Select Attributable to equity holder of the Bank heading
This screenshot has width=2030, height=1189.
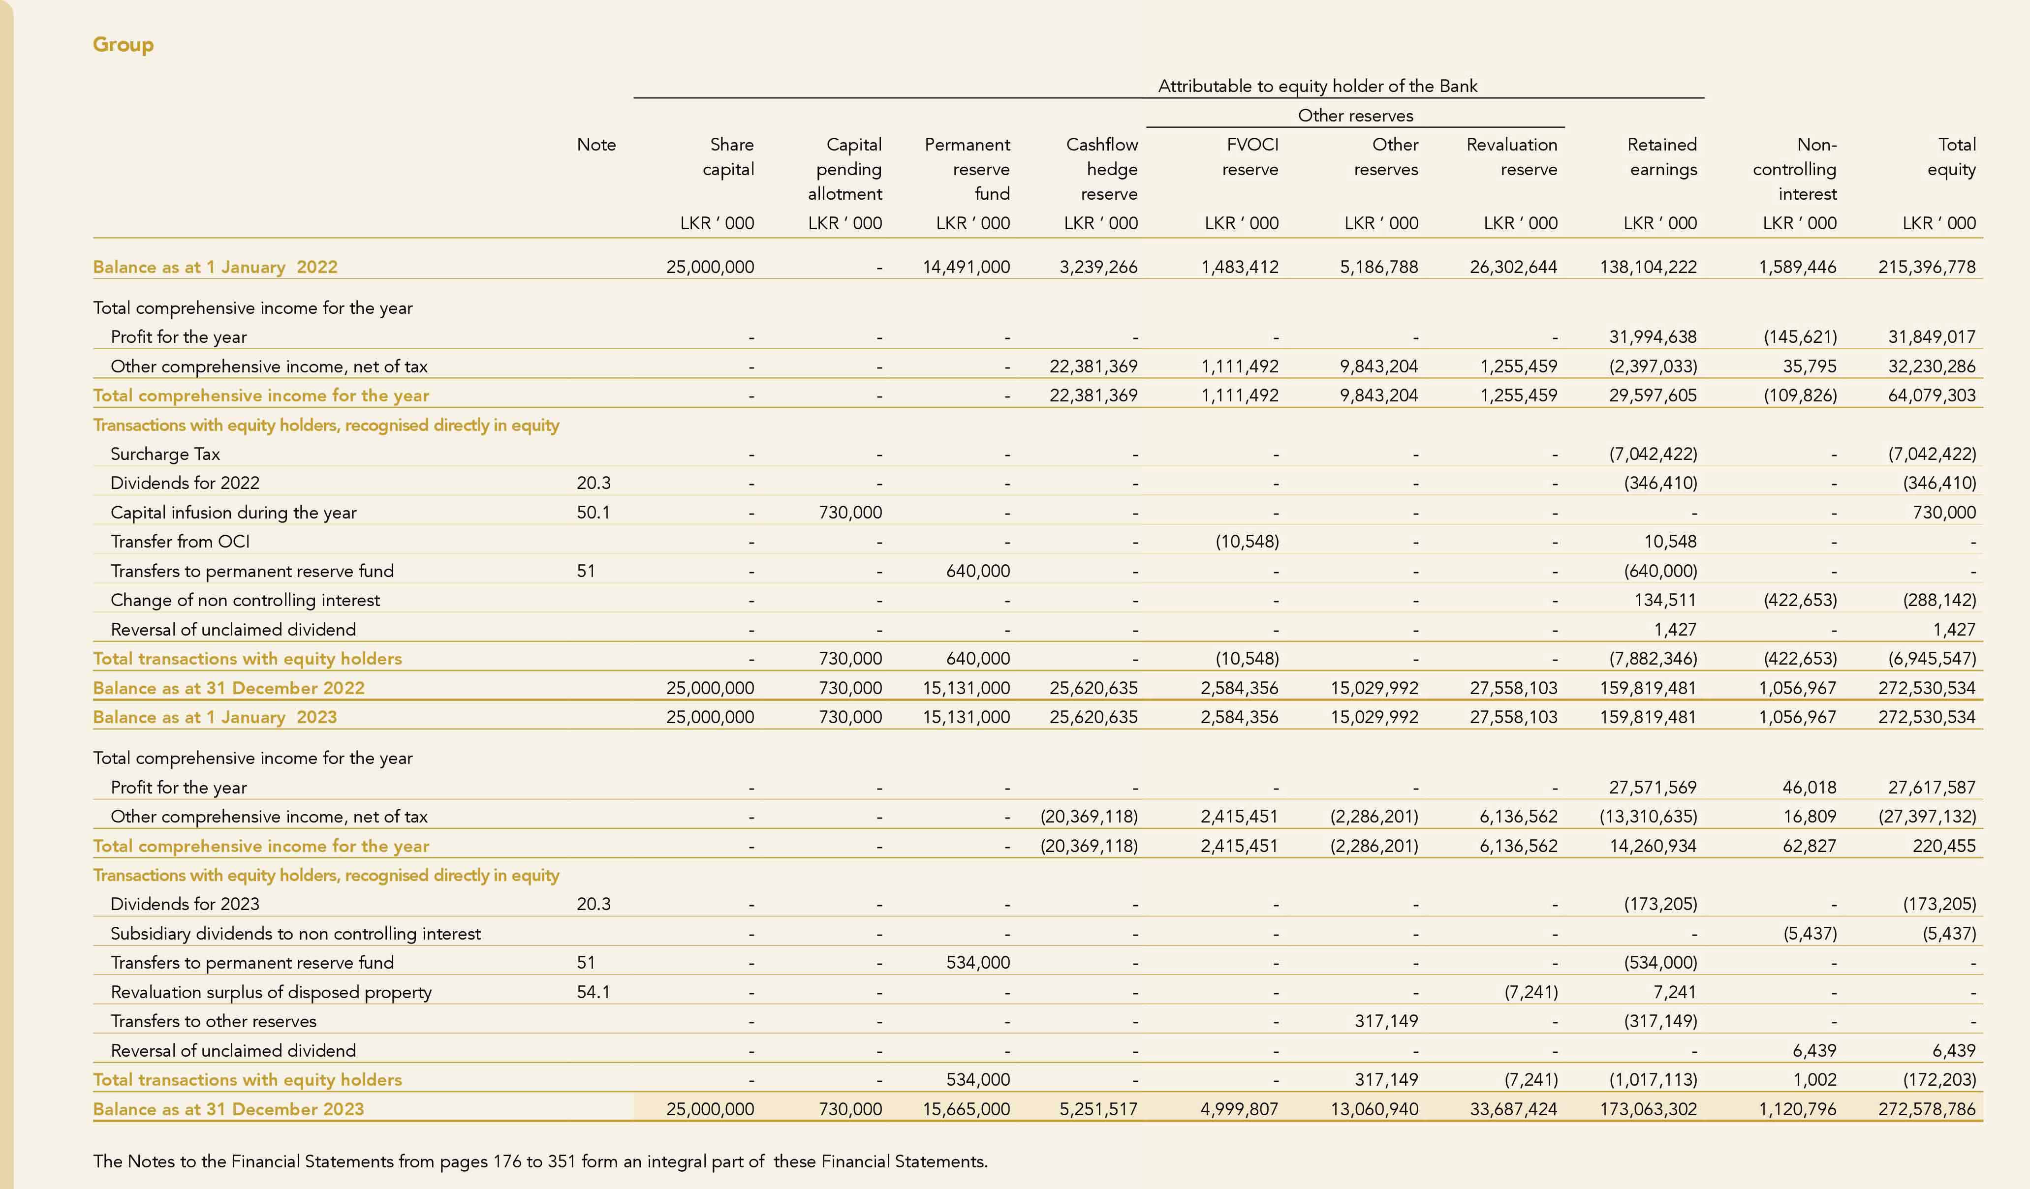tap(1317, 86)
